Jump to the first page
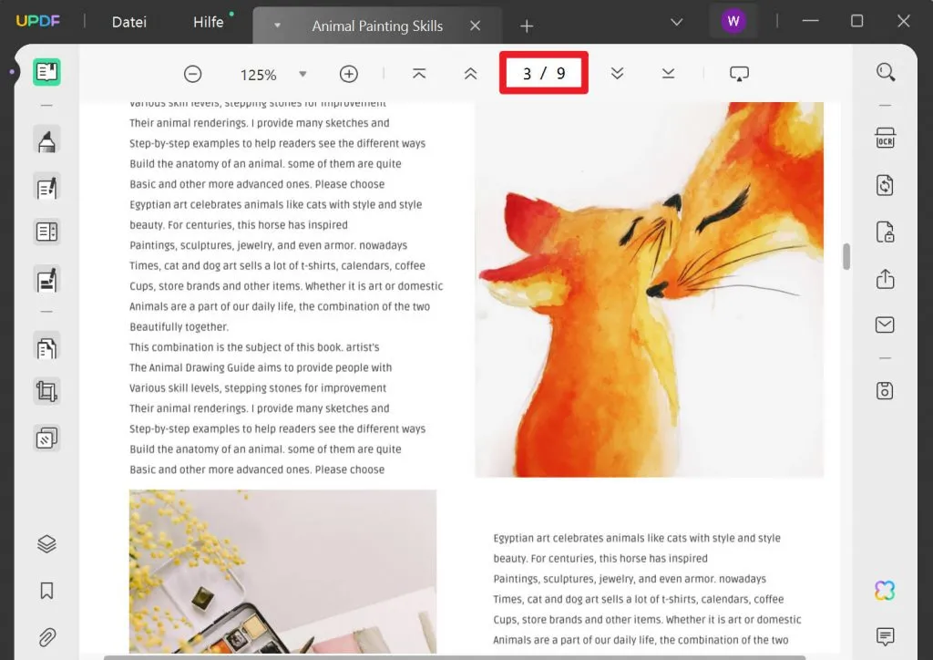933x660 pixels. pyautogui.click(x=419, y=73)
